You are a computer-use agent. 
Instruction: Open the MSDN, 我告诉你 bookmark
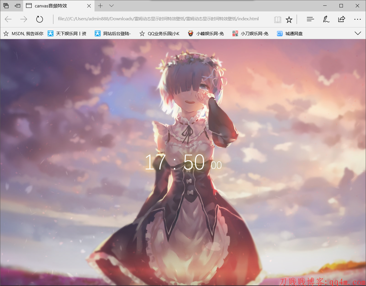pos(23,34)
